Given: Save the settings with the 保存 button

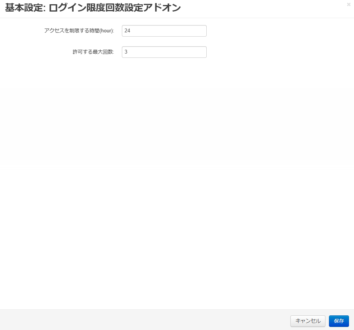Looking at the screenshot, I should (x=339, y=321).
